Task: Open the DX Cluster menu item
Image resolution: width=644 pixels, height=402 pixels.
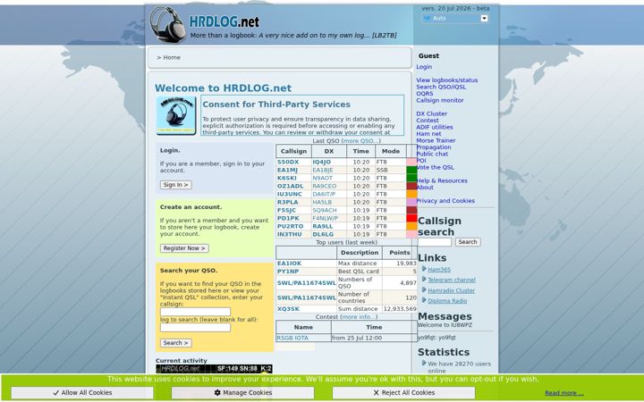Action: pos(432,113)
